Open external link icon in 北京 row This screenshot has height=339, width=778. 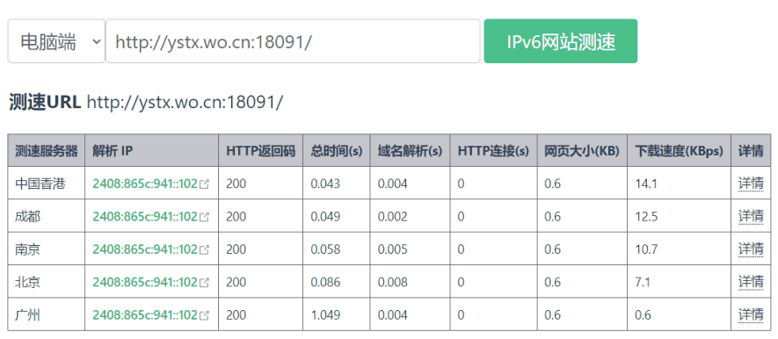[x=204, y=282]
